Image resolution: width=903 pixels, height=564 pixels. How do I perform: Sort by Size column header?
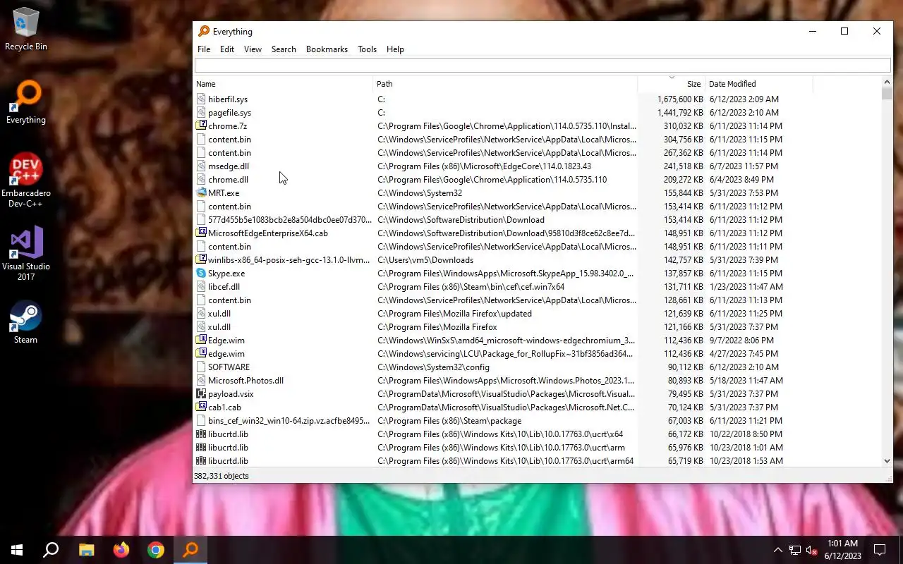point(671,84)
